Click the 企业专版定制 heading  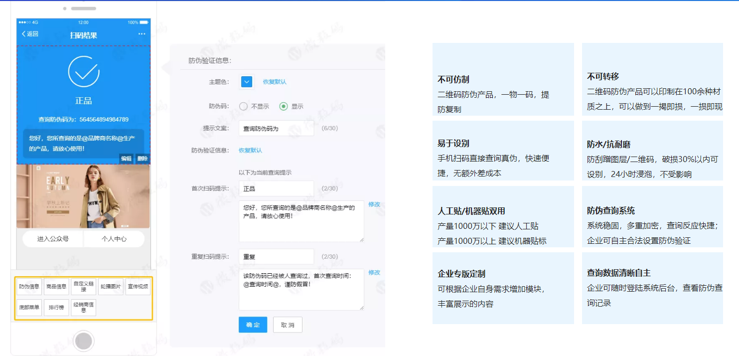click(461, 274)
